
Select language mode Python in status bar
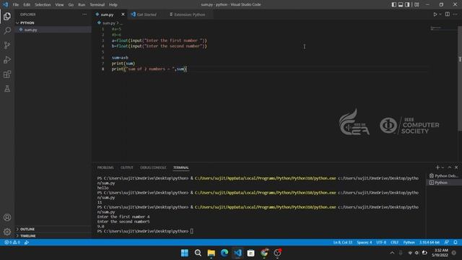pos(409,243)
